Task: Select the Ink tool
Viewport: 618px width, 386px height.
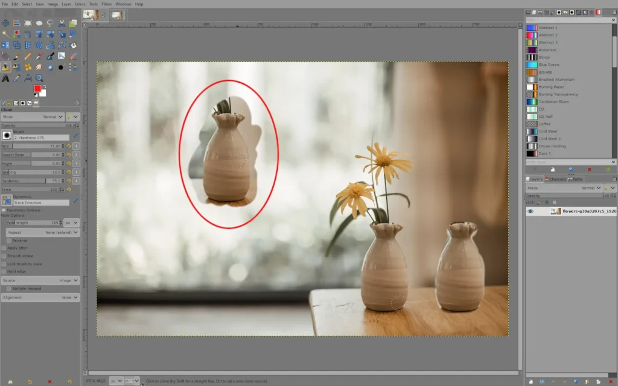Action: [50, 56]
